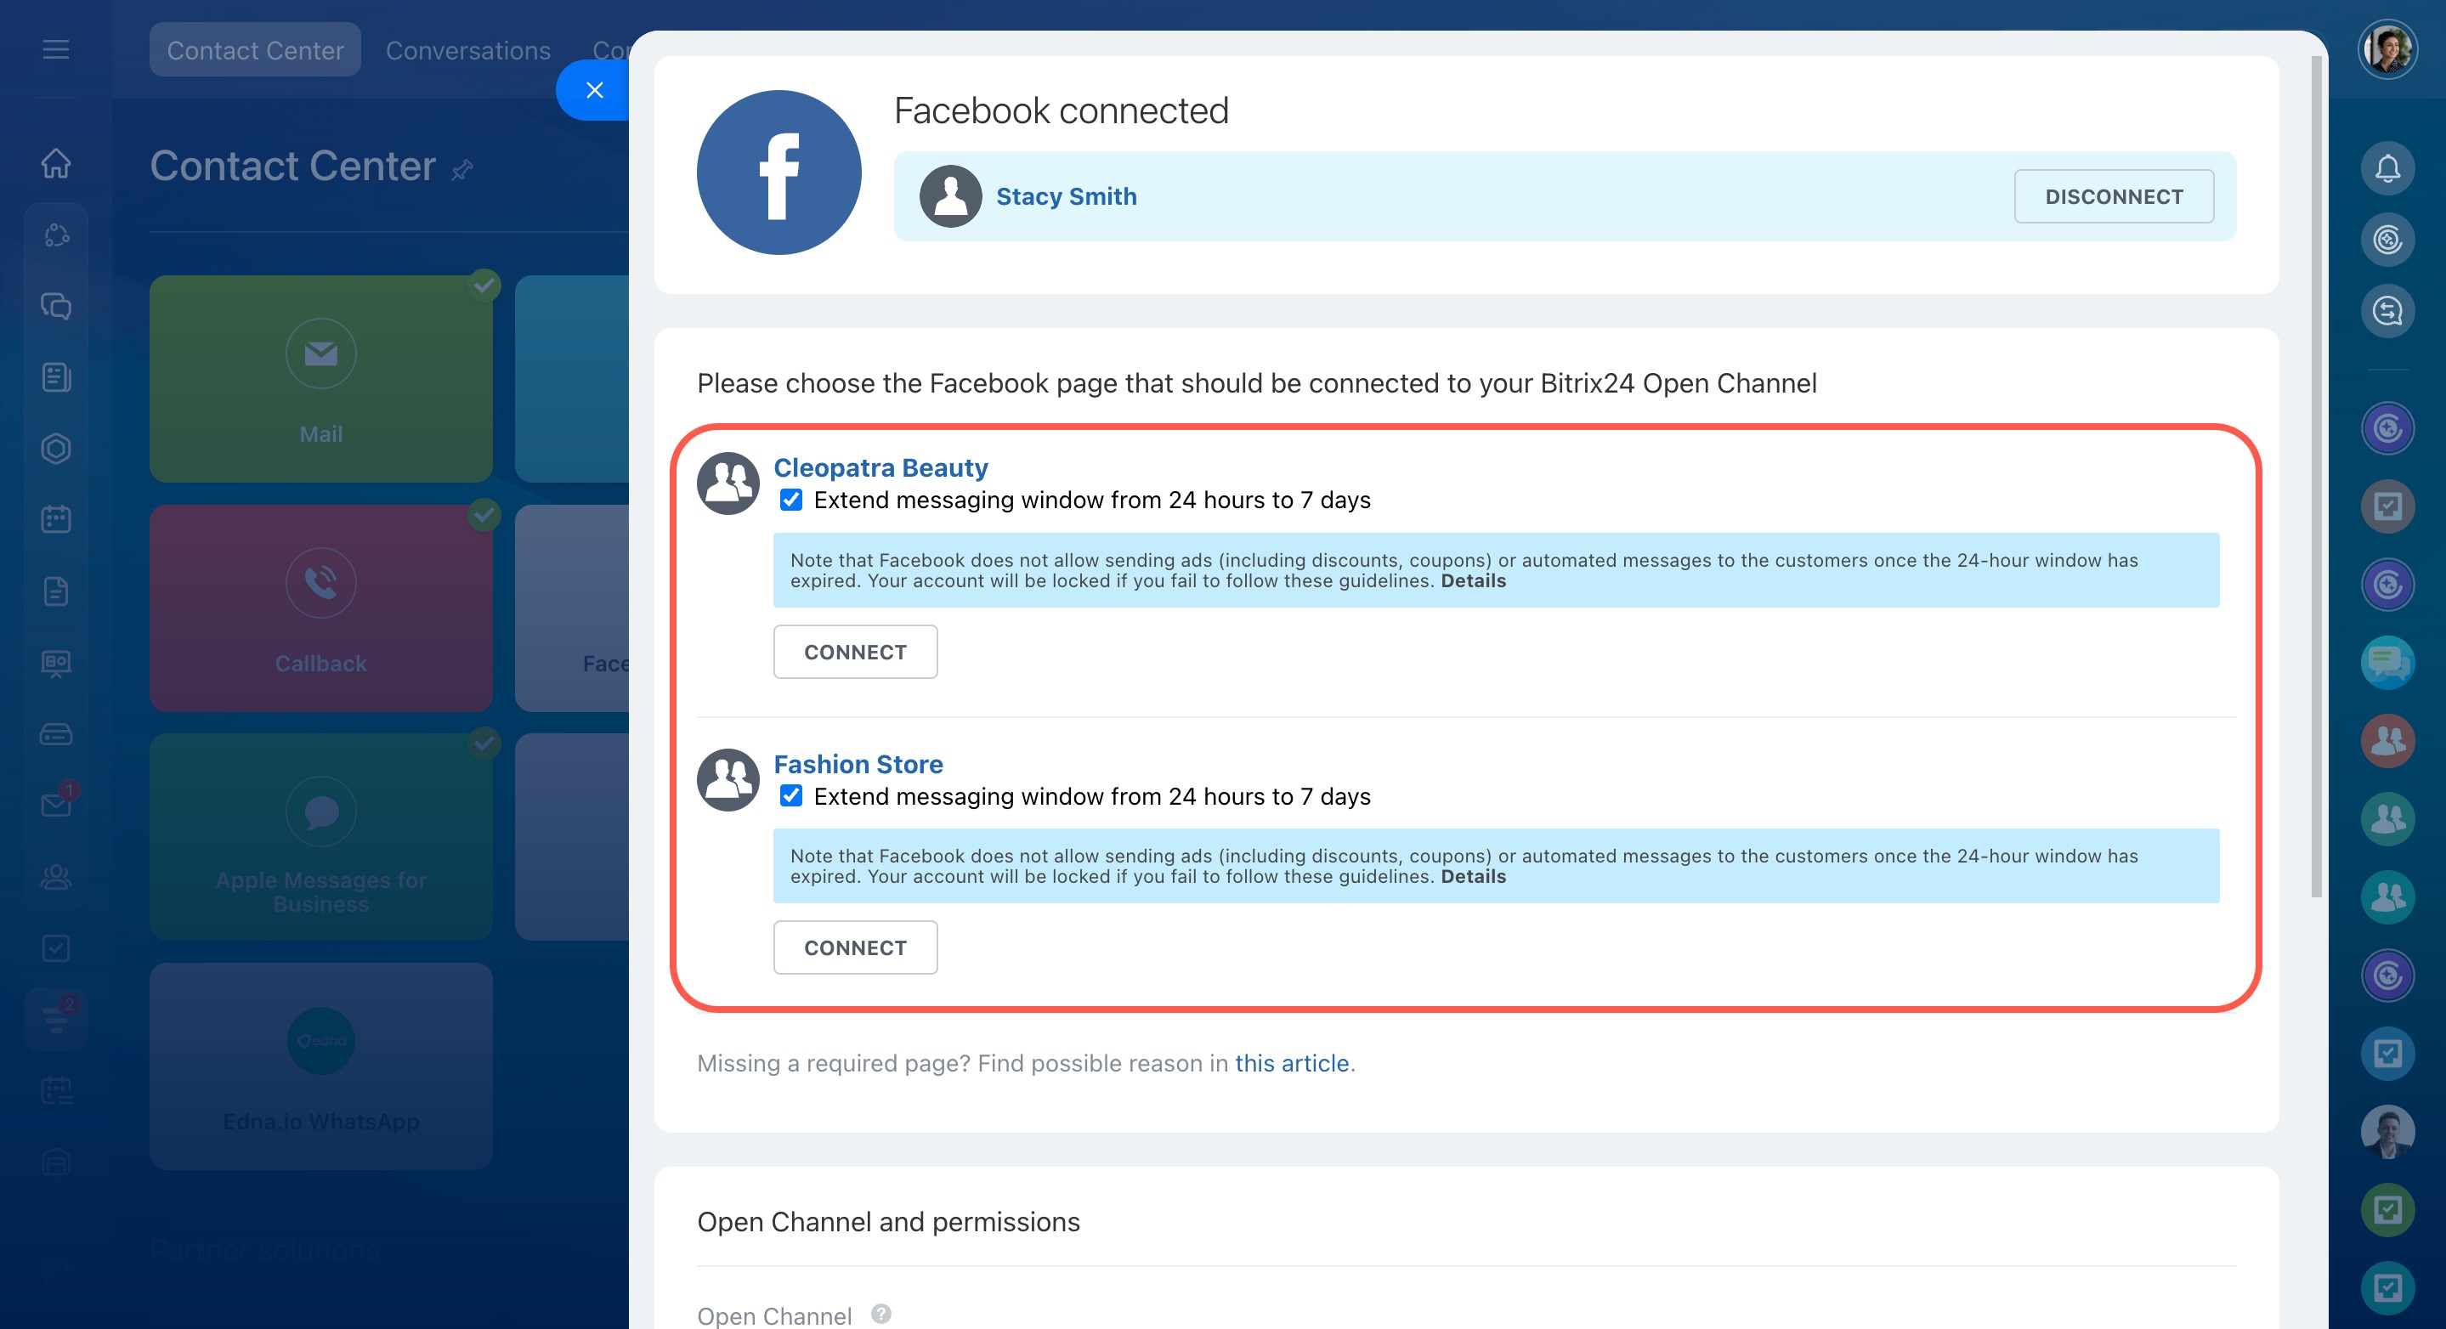Viewport: 2446px width, 1329px height.
Task: Connect the Cleopatra Beauty page
Action: tap(855, 652)
